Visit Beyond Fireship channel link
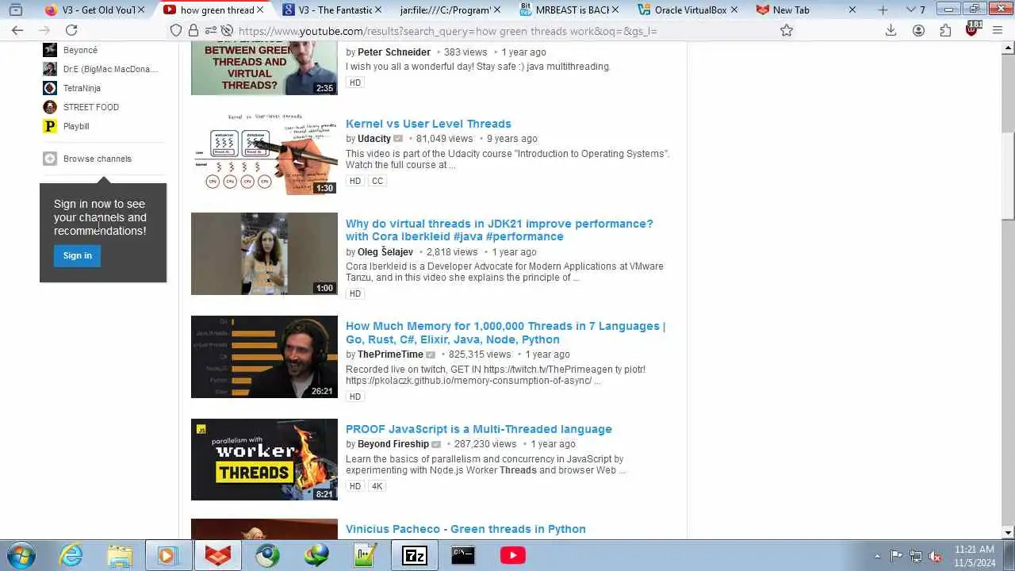 tap(393, 444)
